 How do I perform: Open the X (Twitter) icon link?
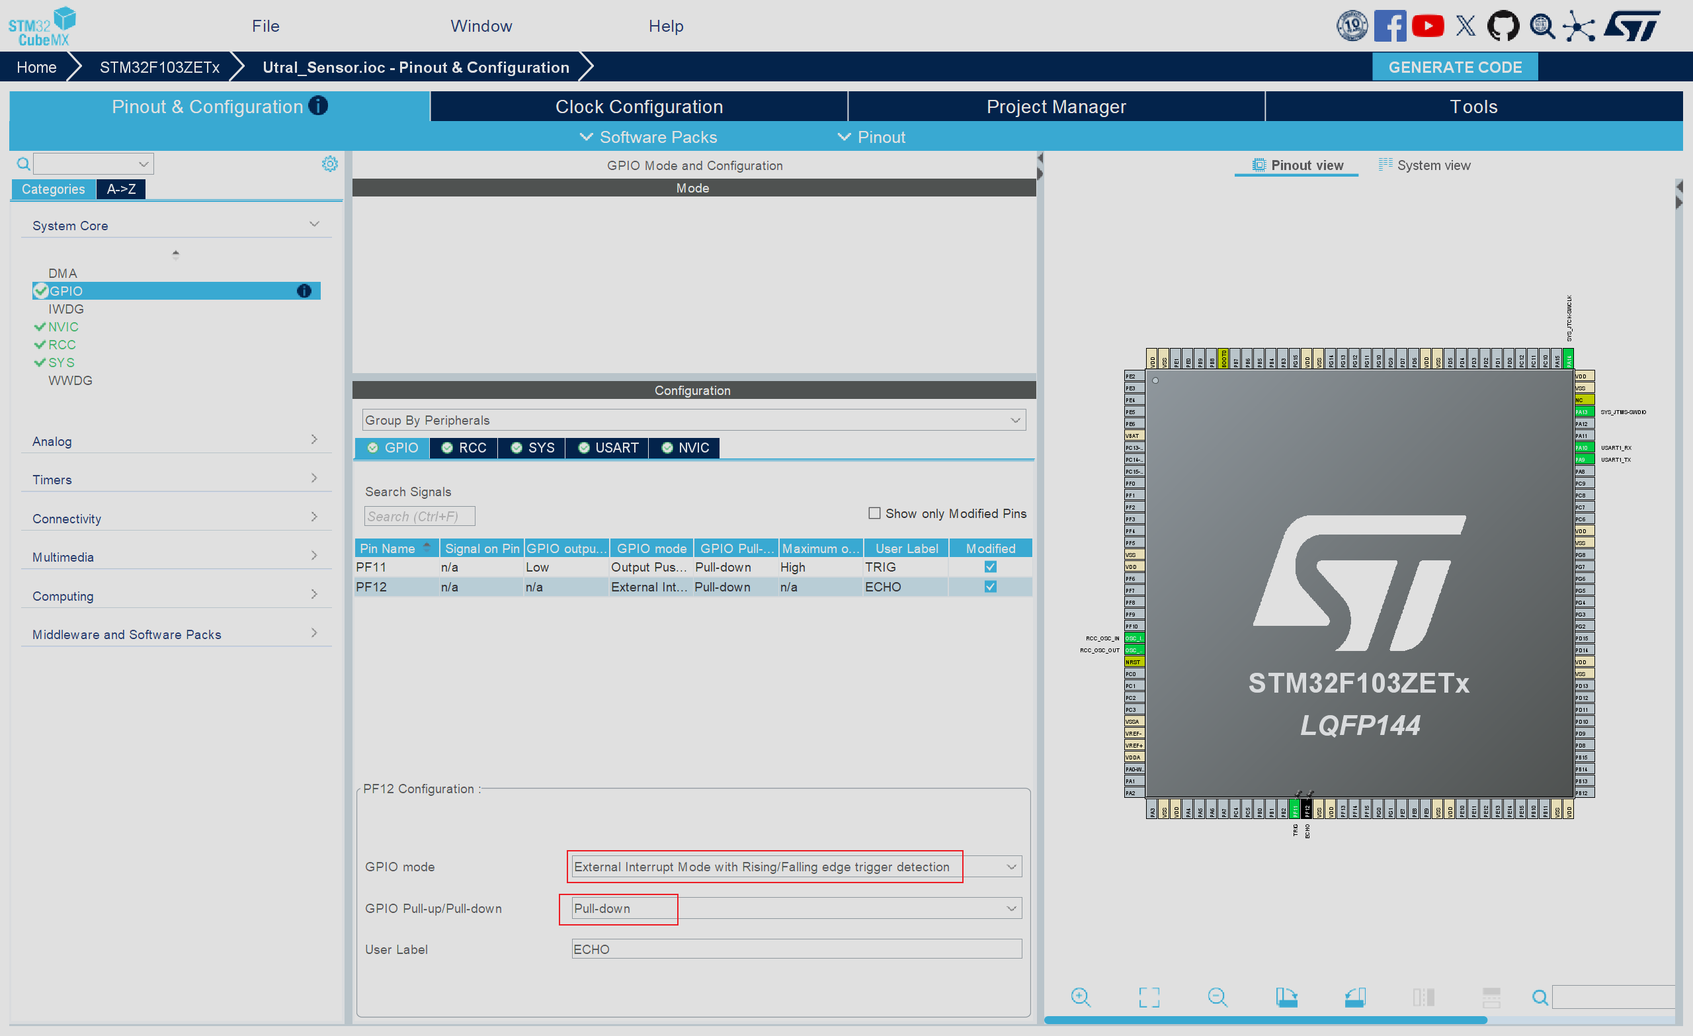[x=1466, y=26]
